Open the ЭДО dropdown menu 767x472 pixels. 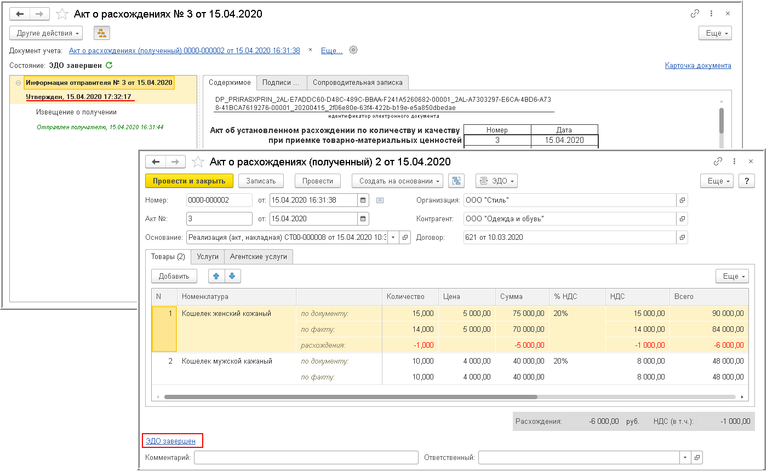coord(496,181)
